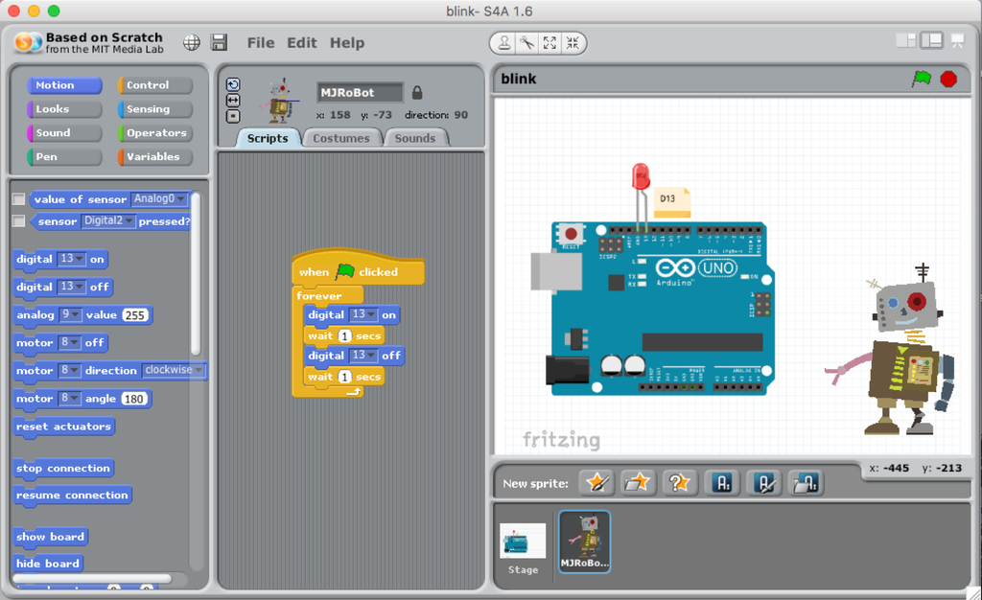Viewport: 982px width, 600px height.
Task: Open pin dropdown of 'motor off' block
Action: coord(69,342)
